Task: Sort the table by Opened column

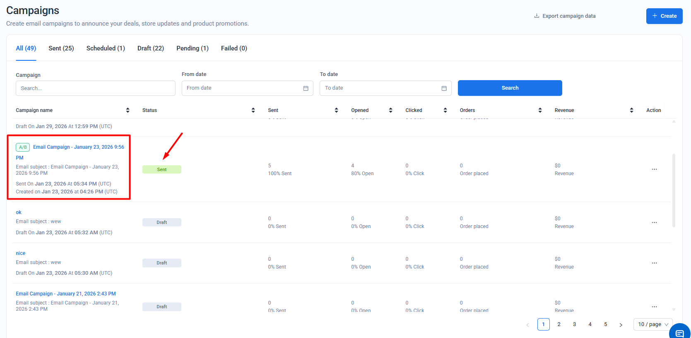Action: (x=390, y=110)
